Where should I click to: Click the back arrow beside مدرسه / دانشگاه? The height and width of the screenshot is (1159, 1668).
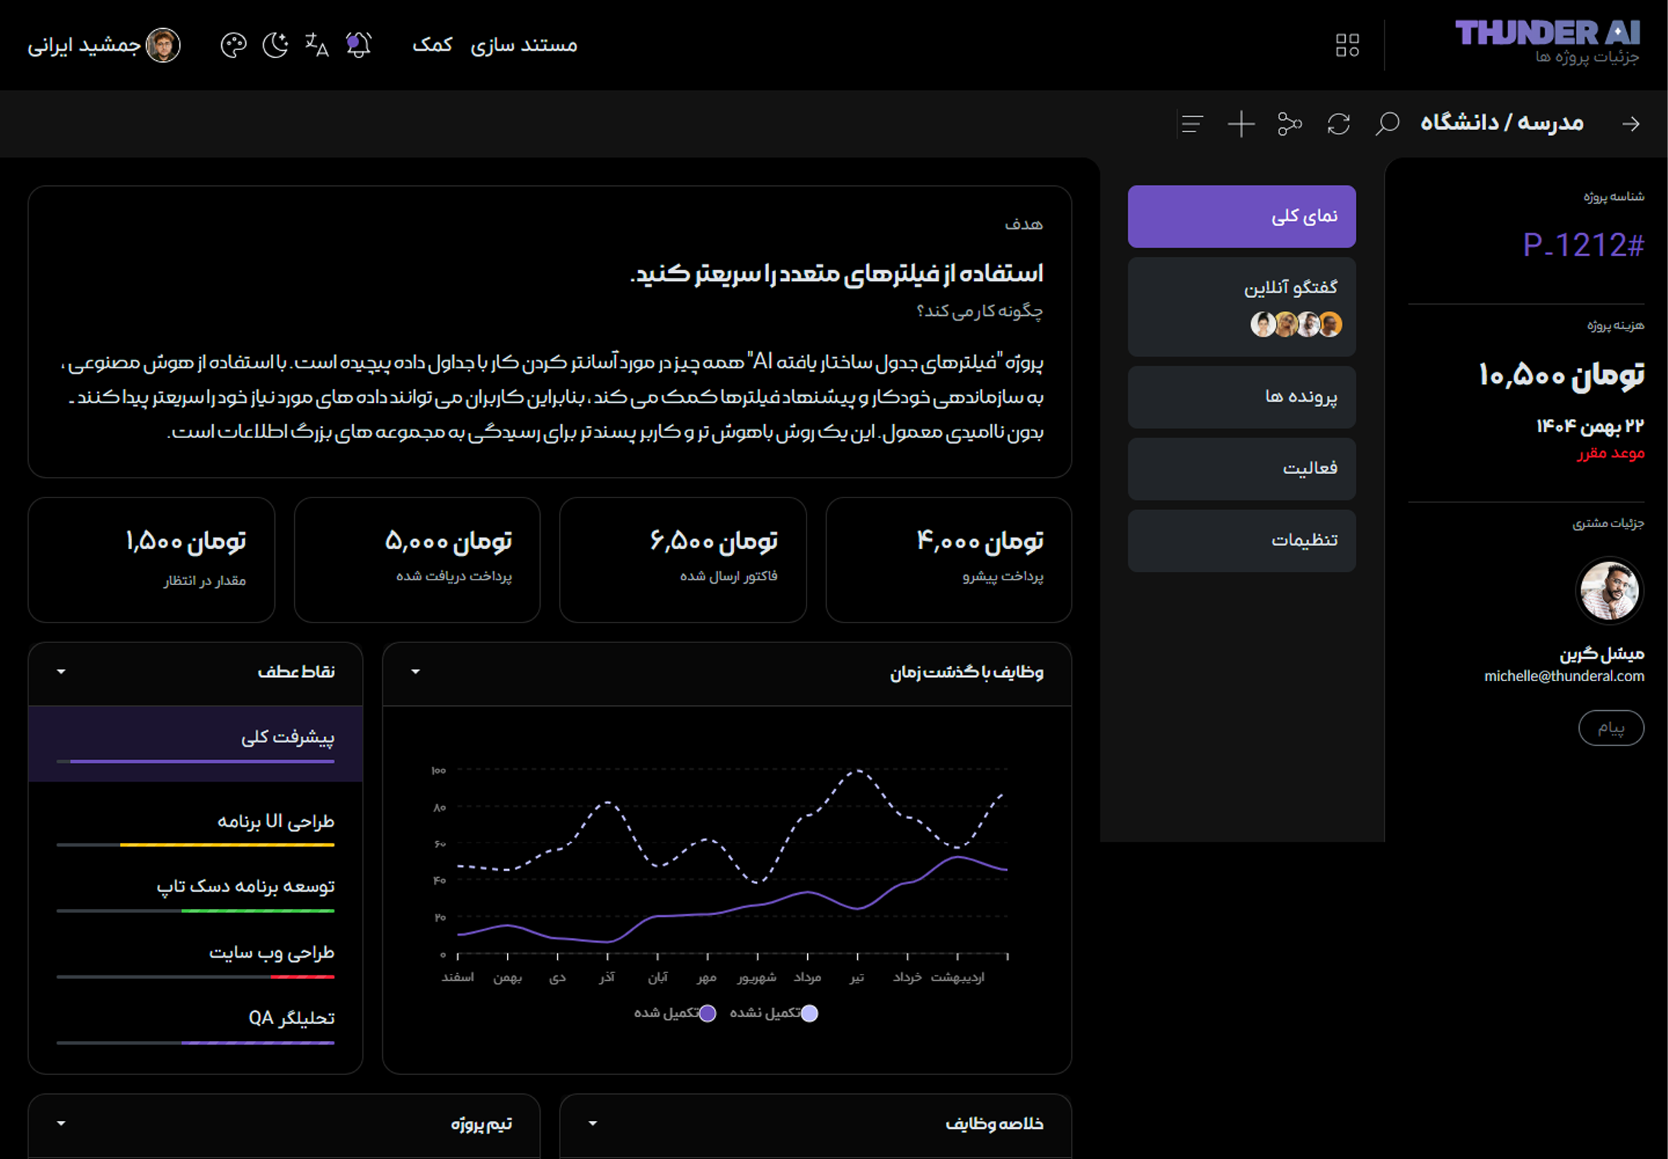coord(1631,124)
